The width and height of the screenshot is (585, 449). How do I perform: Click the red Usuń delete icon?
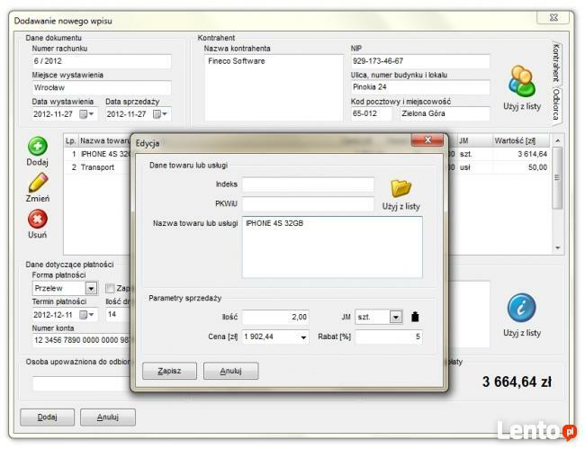37,219
